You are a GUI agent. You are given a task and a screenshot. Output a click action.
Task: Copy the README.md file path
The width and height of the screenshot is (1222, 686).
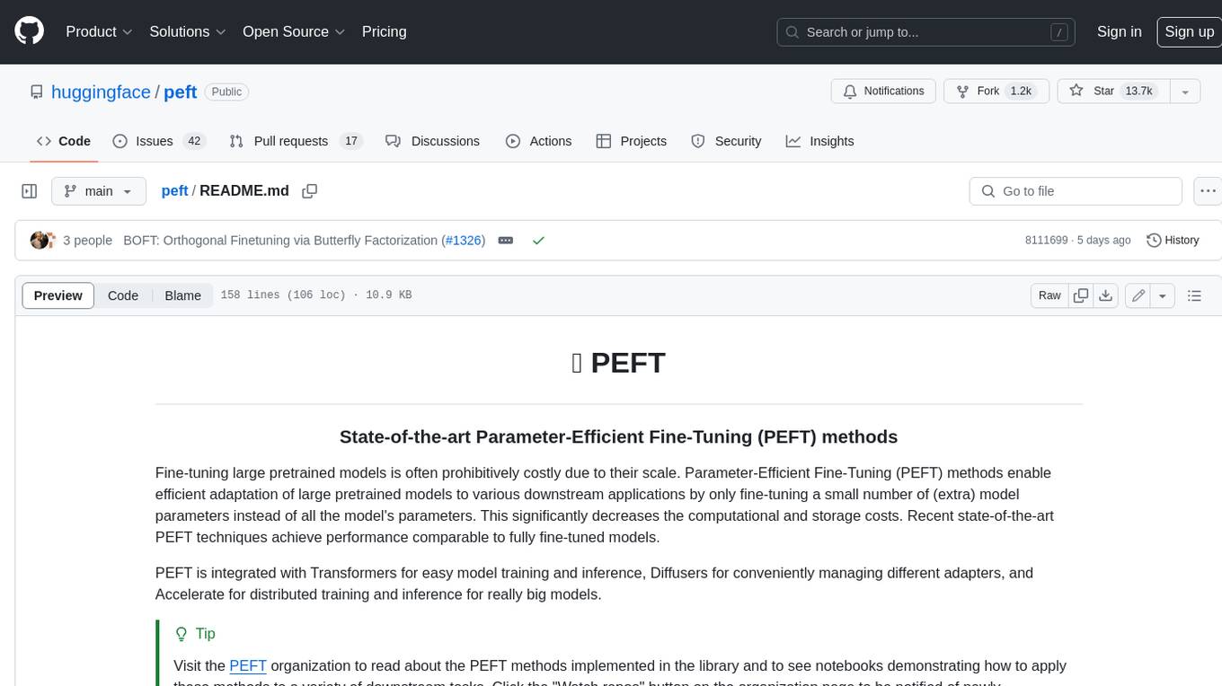tap(310, 191)
